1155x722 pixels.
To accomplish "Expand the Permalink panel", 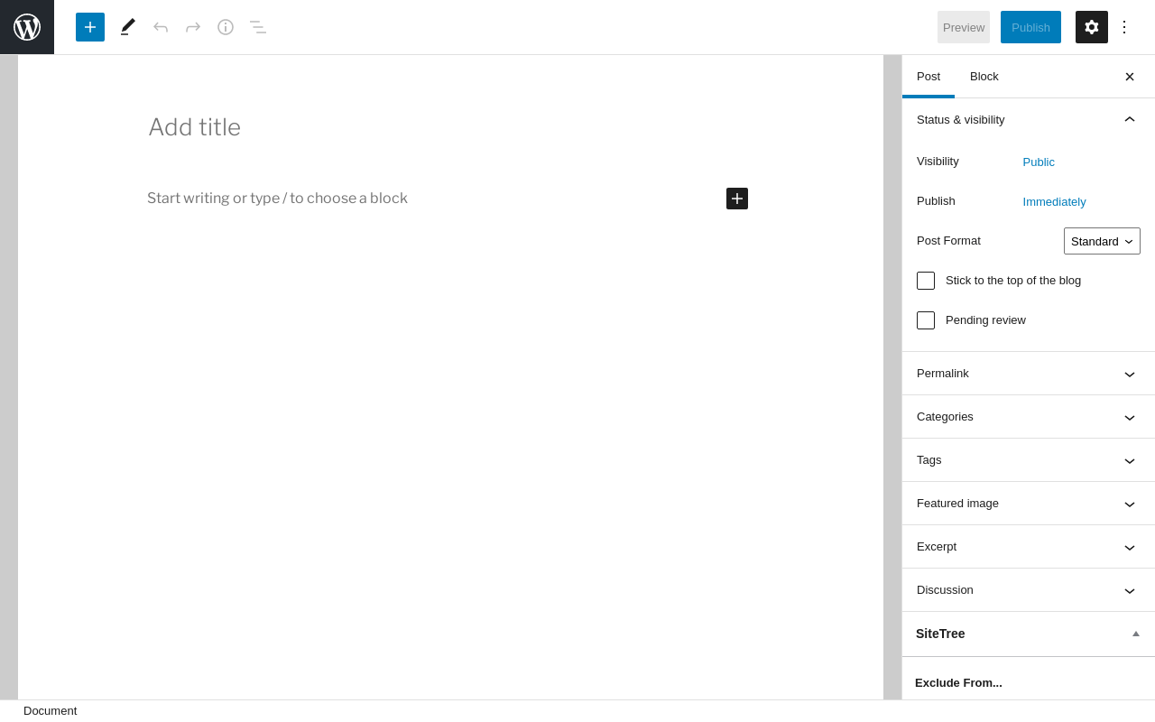I will coord(1029,374).
